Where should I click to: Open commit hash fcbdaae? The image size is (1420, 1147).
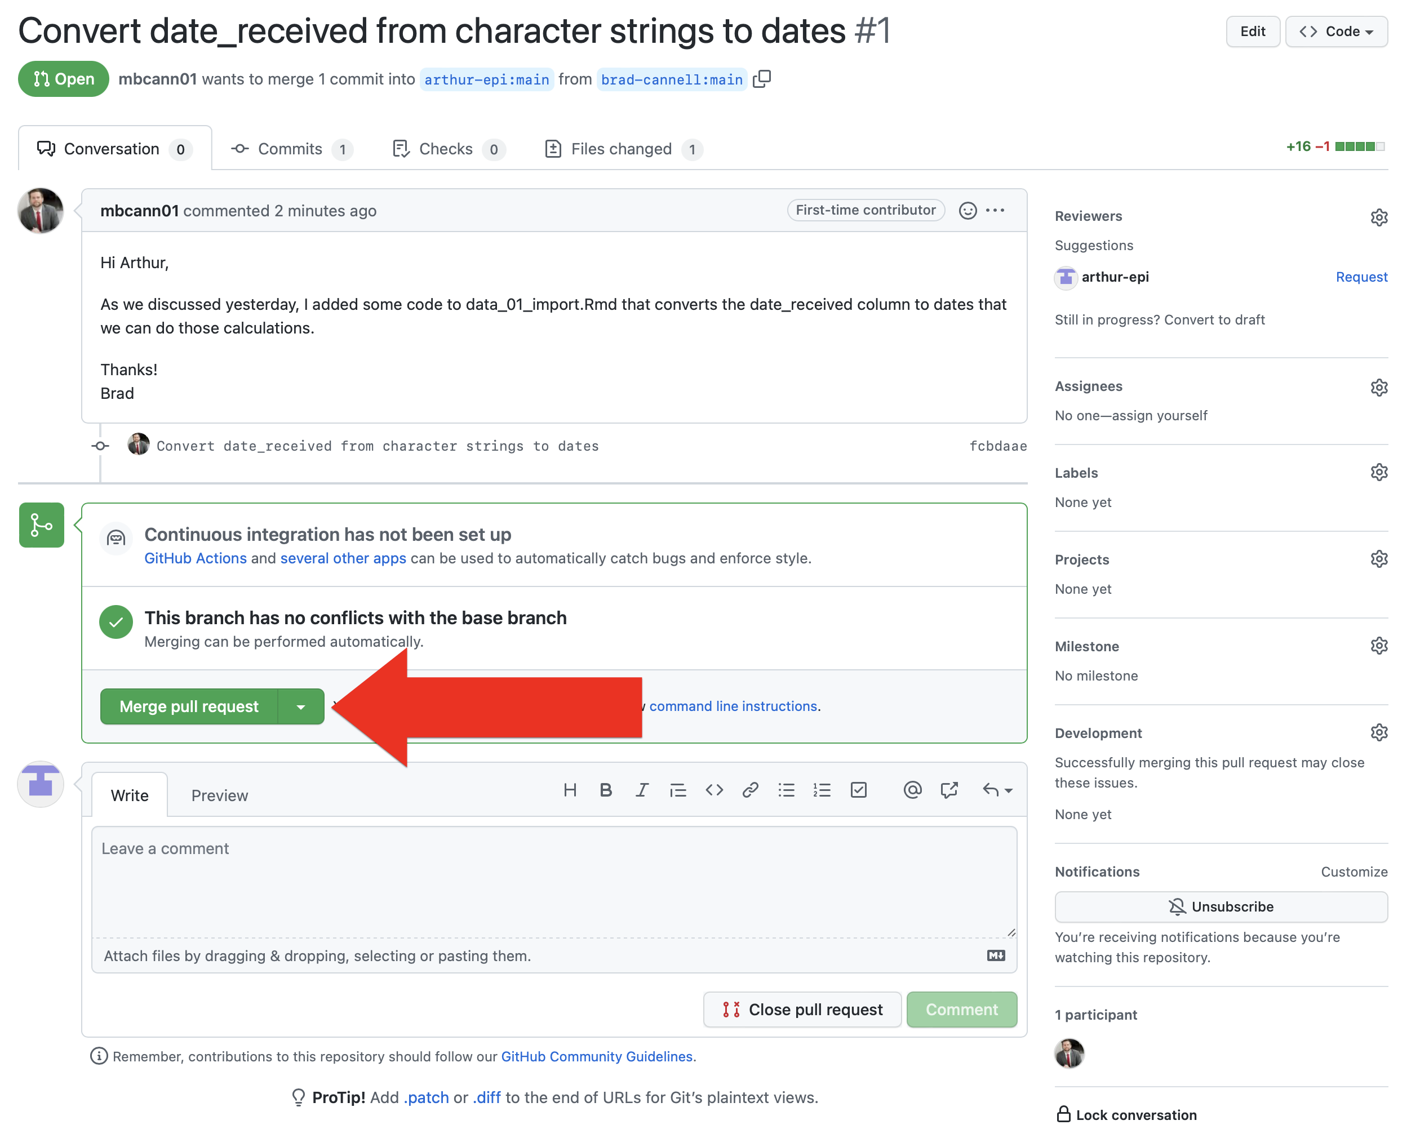click(998, 446)
